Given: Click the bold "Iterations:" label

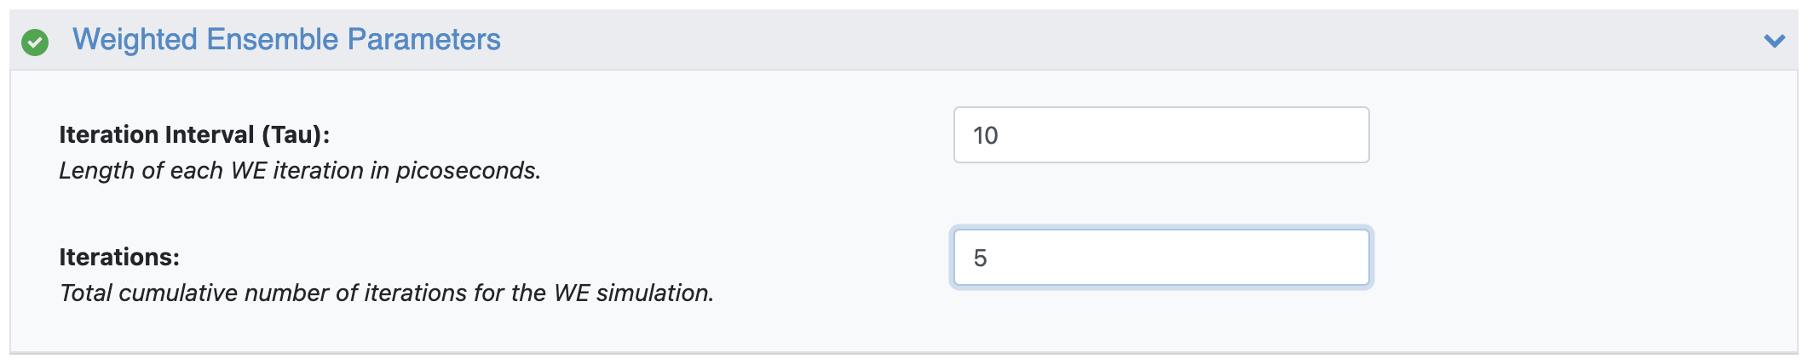Looking at the screenshot, I should point(119,257).
